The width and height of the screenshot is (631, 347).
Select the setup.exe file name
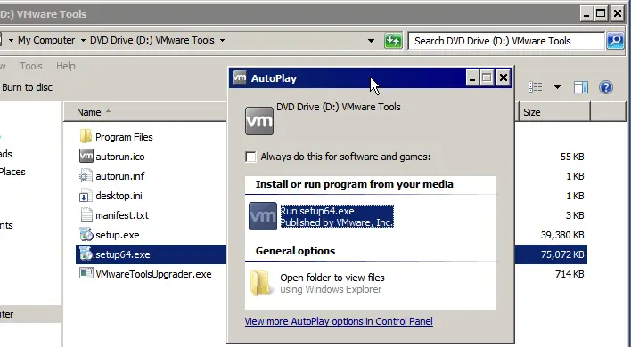[x=117, y=235]
